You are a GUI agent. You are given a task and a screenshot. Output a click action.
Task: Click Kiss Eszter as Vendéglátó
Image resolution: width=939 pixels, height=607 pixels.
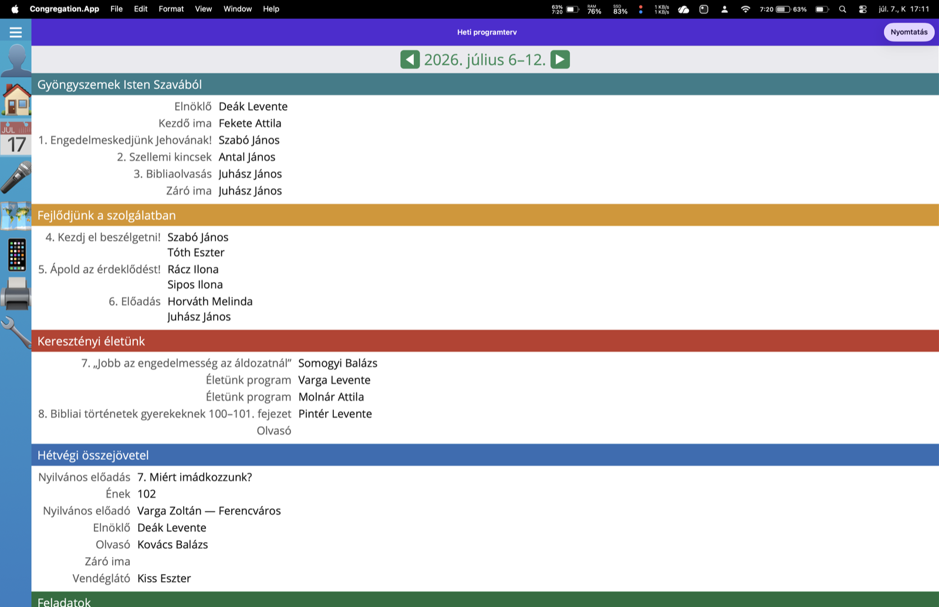click(164, 579)
